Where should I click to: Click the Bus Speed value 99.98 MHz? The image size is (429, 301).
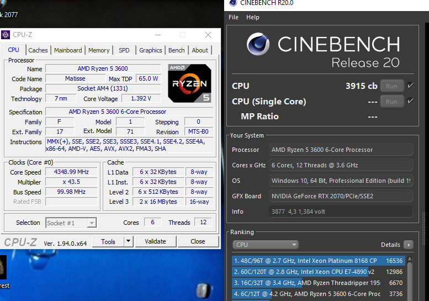click(x=71, y=192)
